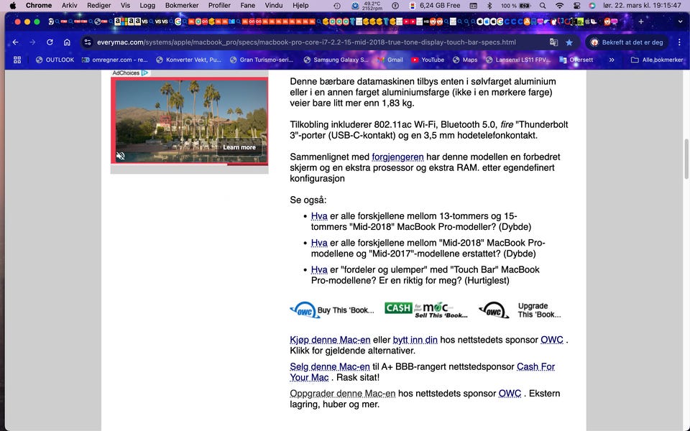This screenshot has height=431, width=690.
Task: Open the Maps bookmark
Action: click(465, 60)
